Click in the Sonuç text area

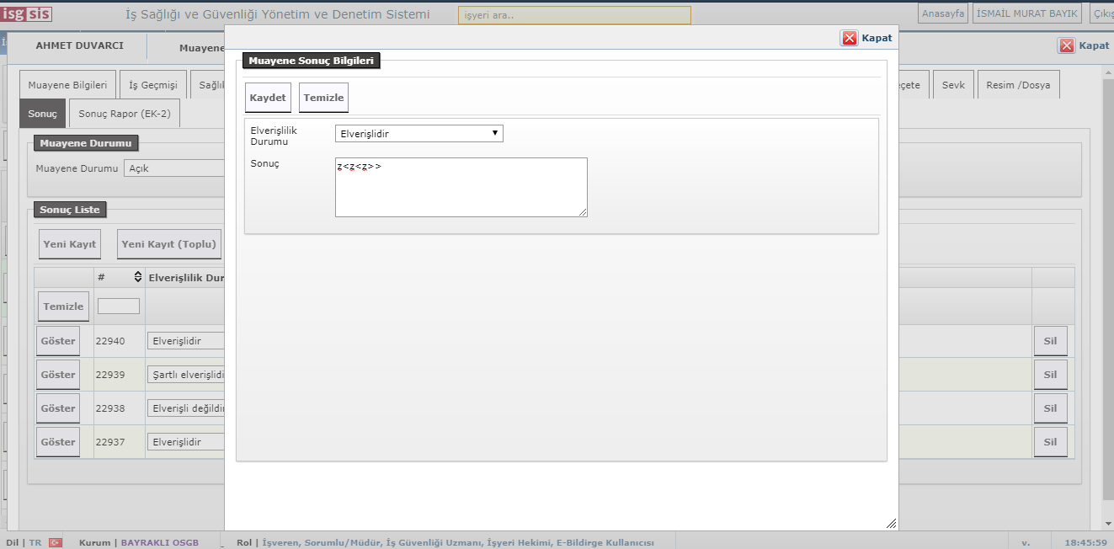tap(461, 187)
